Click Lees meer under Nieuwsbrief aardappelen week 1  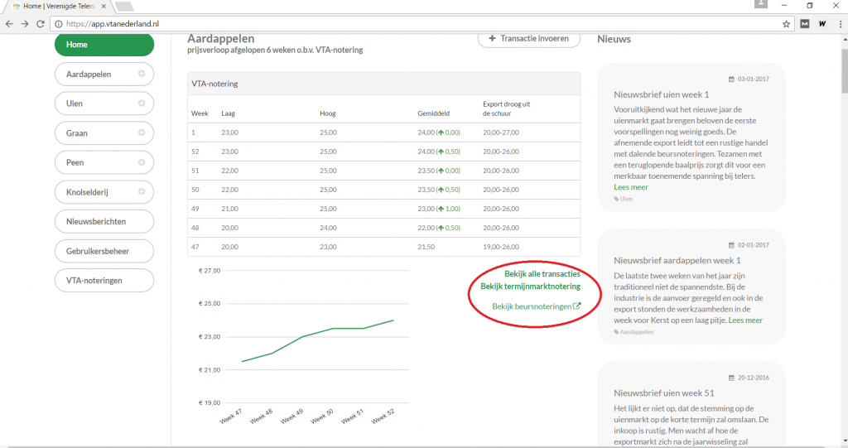click(745, 320)
